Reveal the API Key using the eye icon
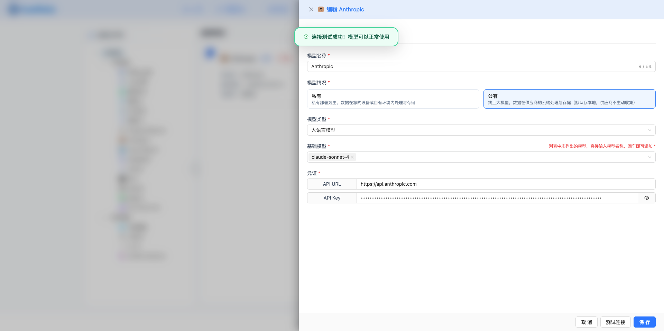 (646, 198)
